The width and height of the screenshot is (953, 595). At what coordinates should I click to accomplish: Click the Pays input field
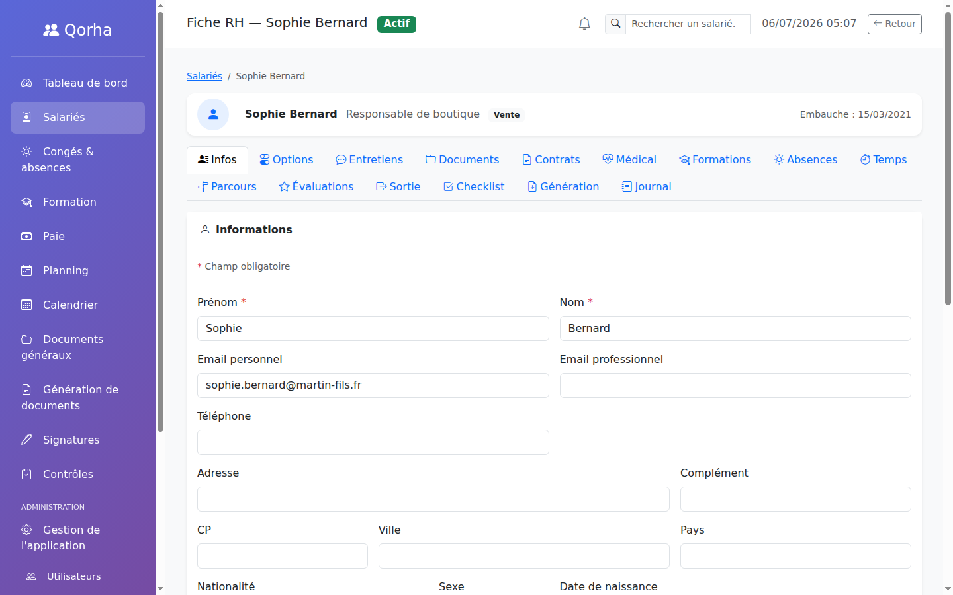point(795,556)
